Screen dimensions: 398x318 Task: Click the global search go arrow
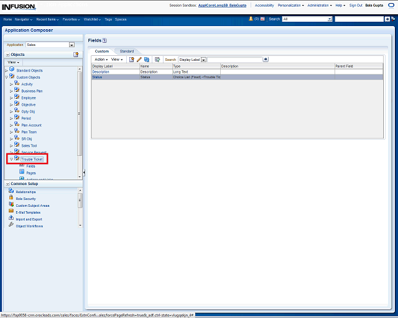tap(387, 19)
